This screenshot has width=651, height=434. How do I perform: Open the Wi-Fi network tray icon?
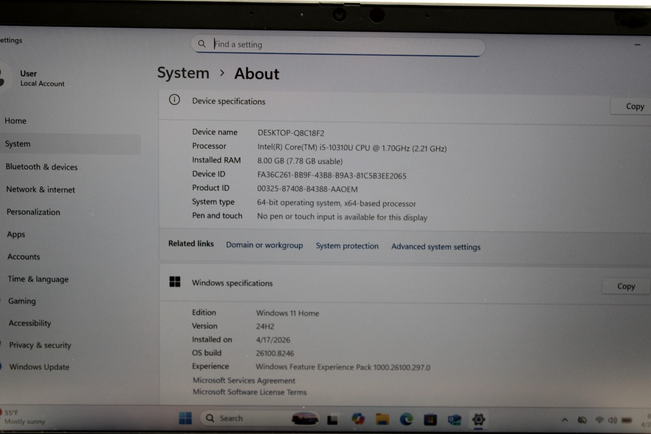point(599,420)
